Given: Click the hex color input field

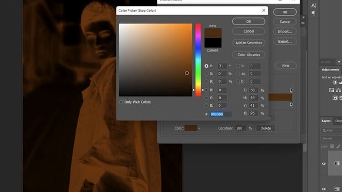Looking at the screenshot, I should pos(221,114).
